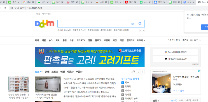The width and height of the screenshot is (208, 102).
Task: Select the 스포츠 news tab
Action: coord(55,72)
